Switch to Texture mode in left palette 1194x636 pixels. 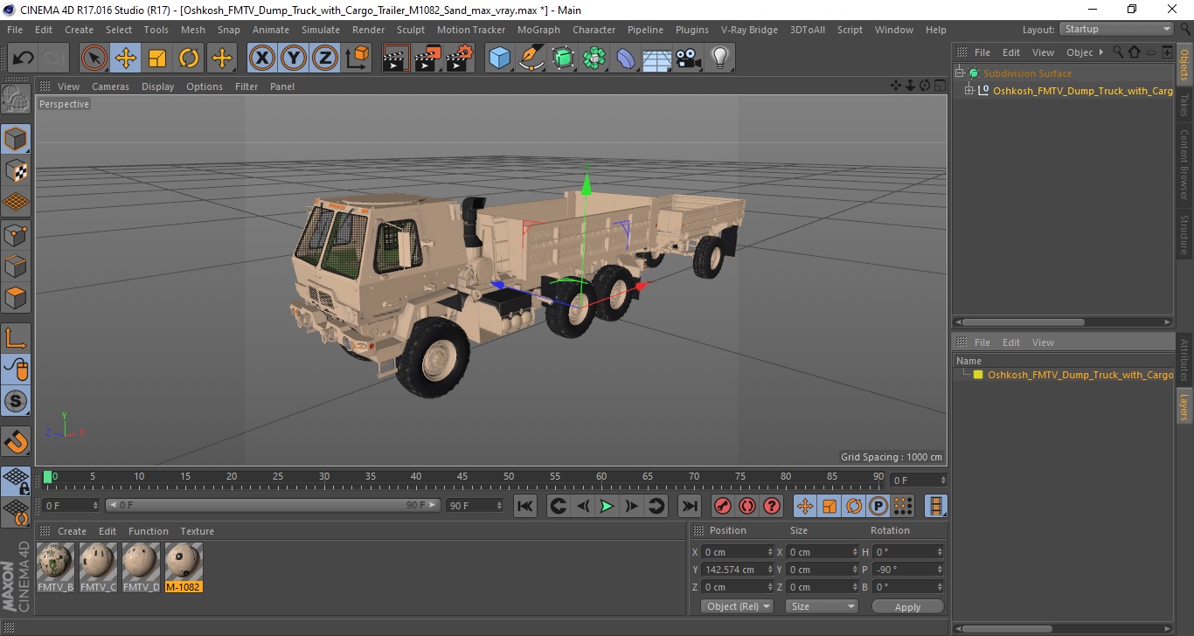pos(17,170)
